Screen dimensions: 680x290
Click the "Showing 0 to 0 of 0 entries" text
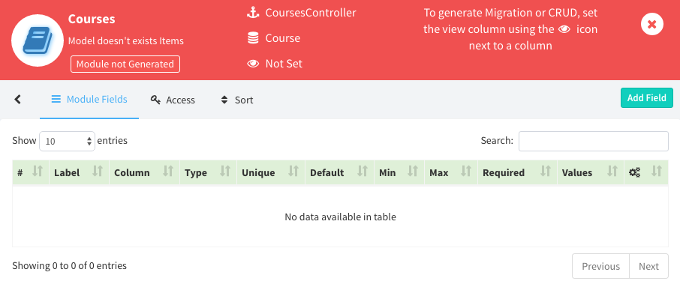point(69,265)
